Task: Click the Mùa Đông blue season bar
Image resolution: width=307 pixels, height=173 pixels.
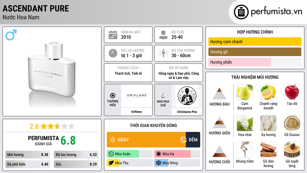Action: tap(161, 163)
